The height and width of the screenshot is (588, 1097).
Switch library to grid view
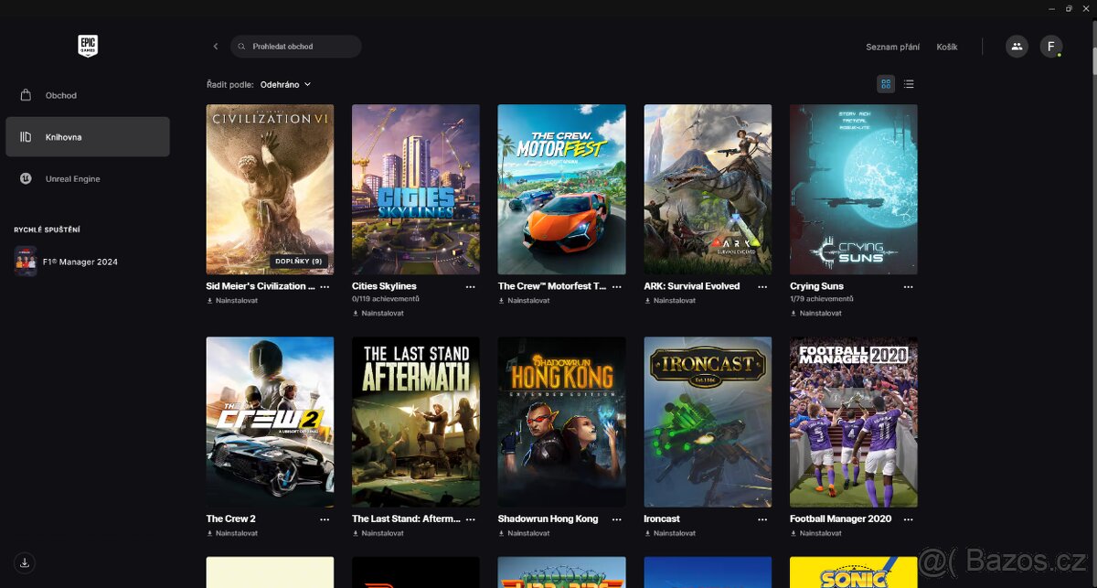coord(885,83)
